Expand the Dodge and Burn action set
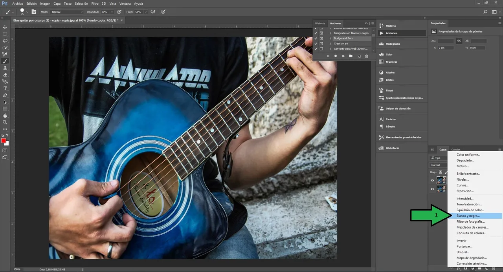Image resolution: width=503 pixels, height=272 pixels. (330, 38)
